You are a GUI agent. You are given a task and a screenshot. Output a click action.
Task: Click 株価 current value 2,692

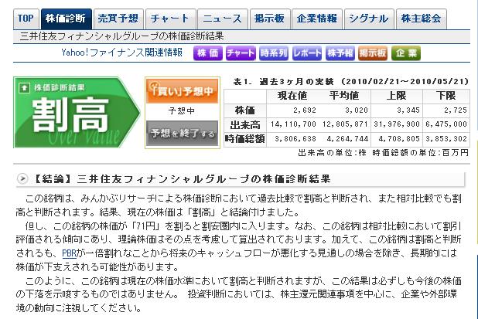pyautogui.click(x=305, y=110)
